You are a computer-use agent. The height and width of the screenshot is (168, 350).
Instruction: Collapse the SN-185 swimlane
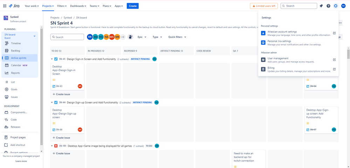click(52, 146)
